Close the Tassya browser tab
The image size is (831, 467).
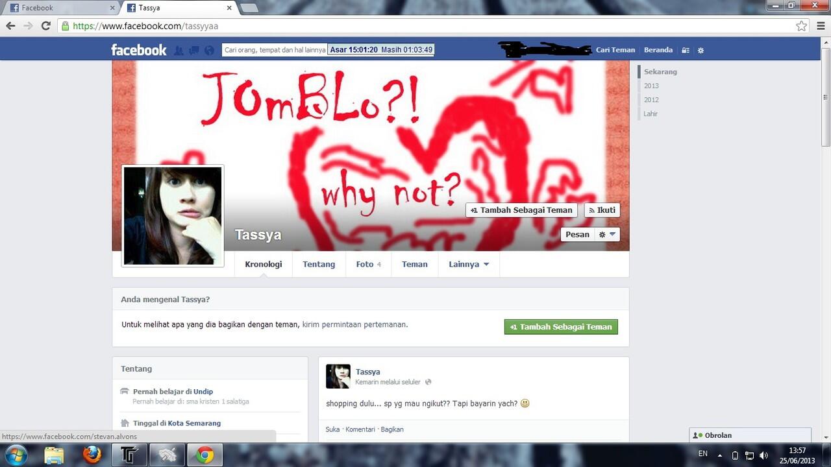(x=229, y=8)
